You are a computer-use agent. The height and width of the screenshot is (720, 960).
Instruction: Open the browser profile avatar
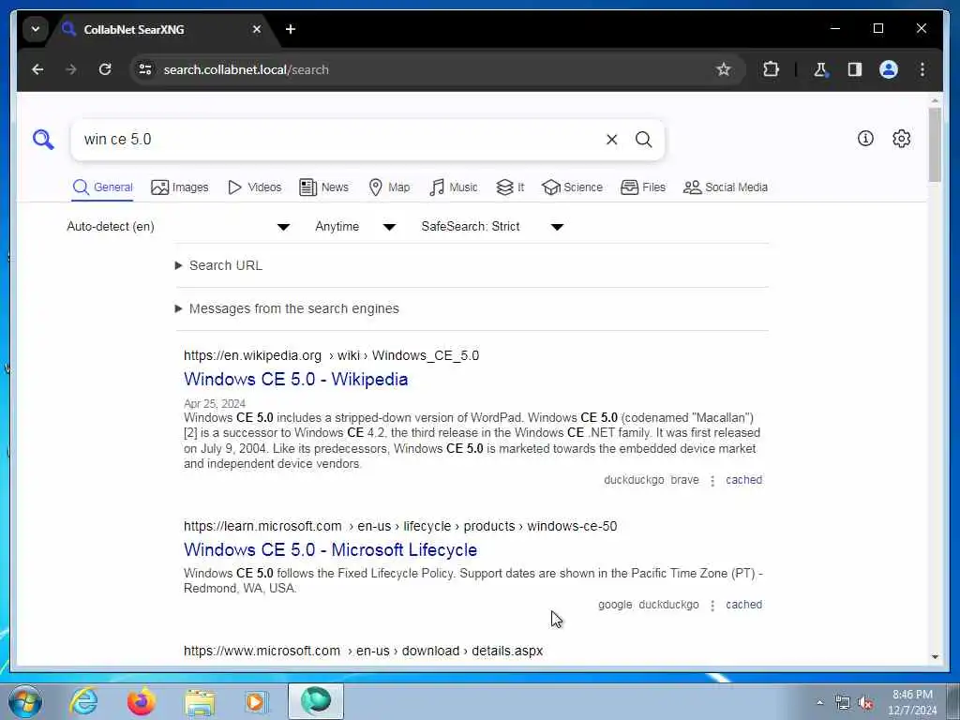pos(889,69)
